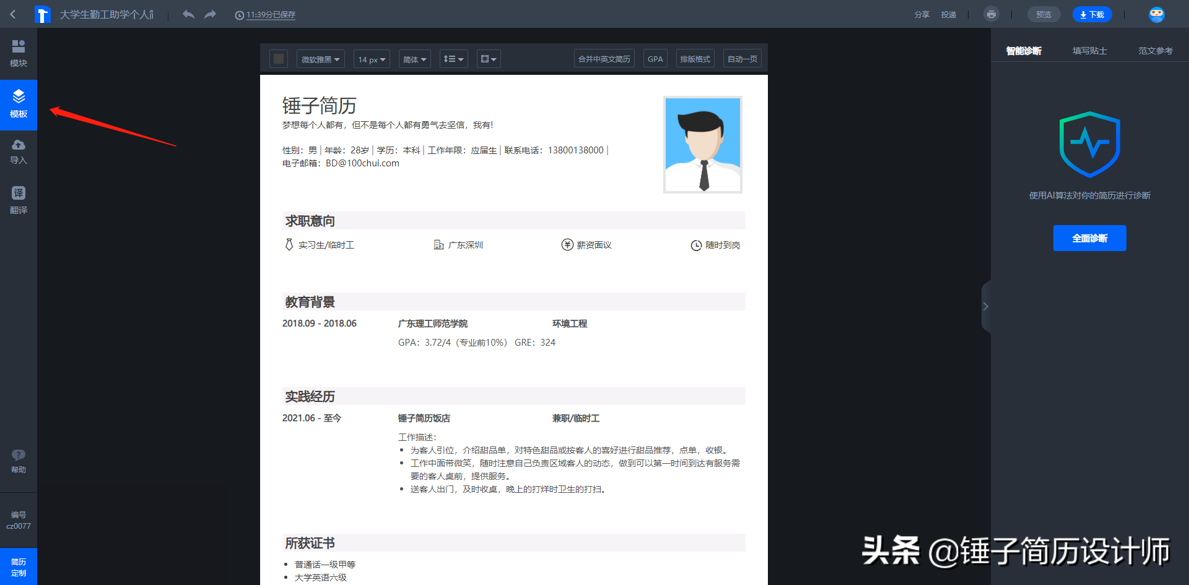The height and width of the screenshot is (585, 1189).
Task: Click the profile photo on the resume
Action: pyautogui.click(x=702, y=145)
